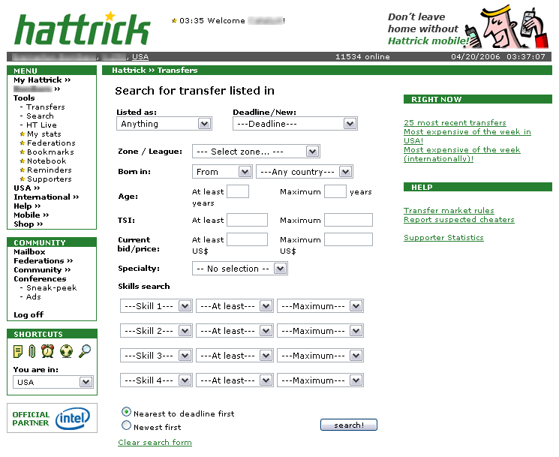559x457 pixels.
Task: Select 'Newest first' radio button
Action: coord(126,425)
